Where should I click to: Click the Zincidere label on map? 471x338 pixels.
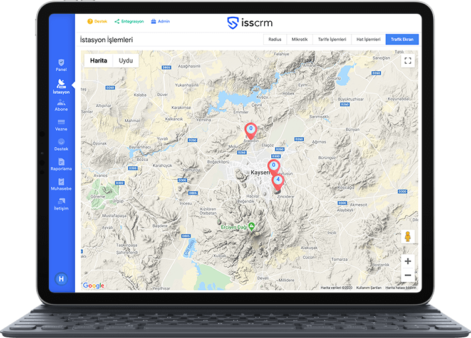tap(286, 197)
